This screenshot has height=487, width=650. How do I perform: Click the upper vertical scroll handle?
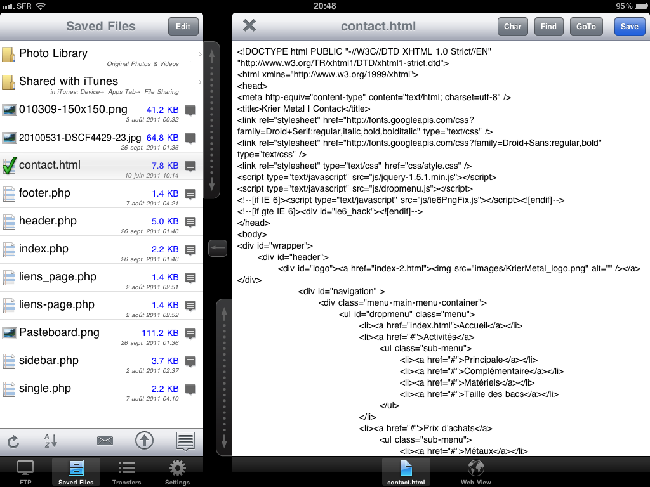(x=212, y=119)
